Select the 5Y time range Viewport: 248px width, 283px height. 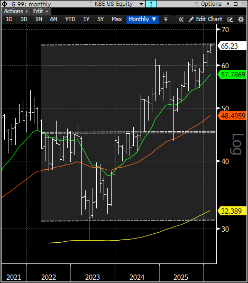coord(100,20)
